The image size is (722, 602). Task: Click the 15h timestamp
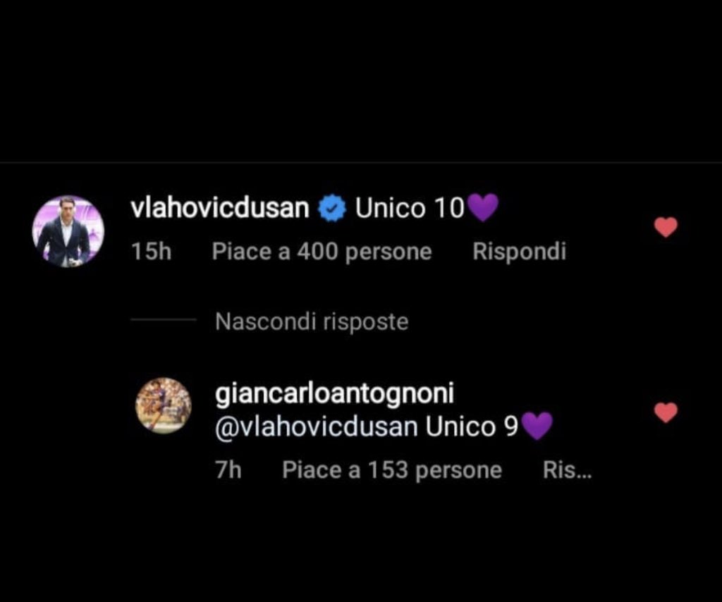151,252
